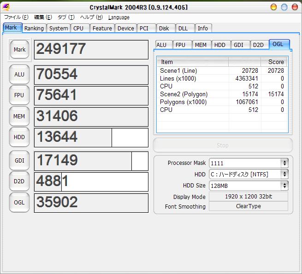Image resolution: width=302 pixels, height=274 pixels.
Task: Select the Lines (x1000) row
Action: (222, 78)
